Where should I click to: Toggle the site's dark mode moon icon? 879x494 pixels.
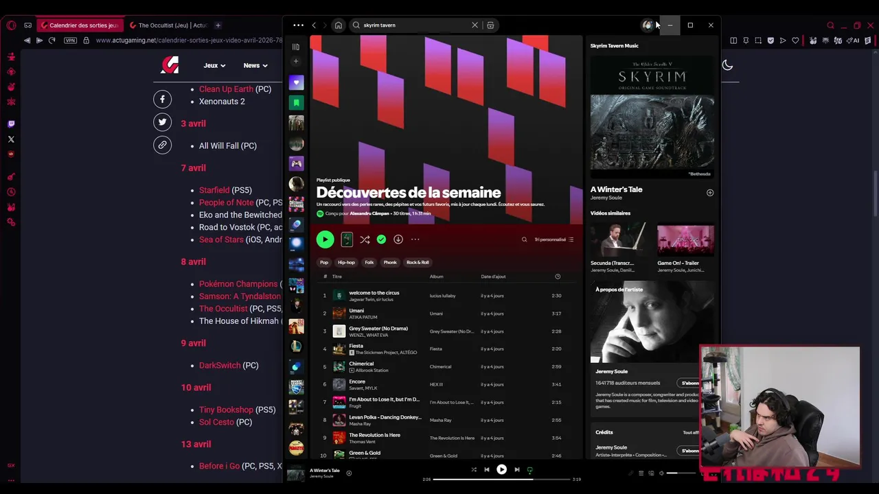(727, 65)
